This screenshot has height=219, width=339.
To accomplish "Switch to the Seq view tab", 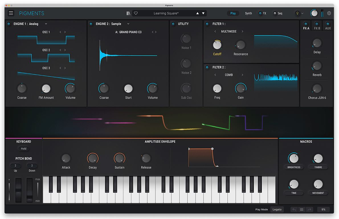I will 280,13.
